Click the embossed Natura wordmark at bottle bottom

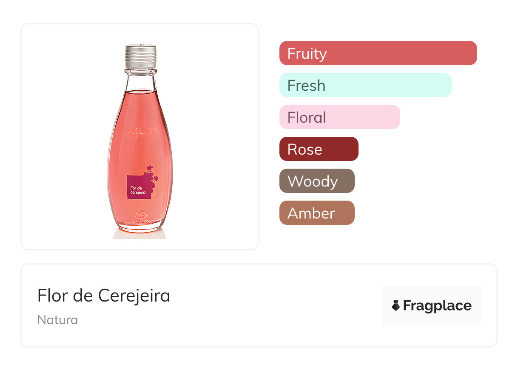[140, 222]
